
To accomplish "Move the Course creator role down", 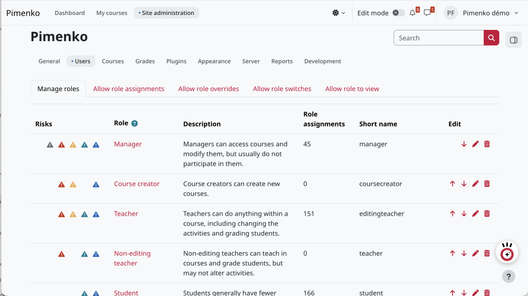I will [x=464, y=184].
